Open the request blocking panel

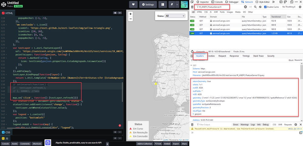click(x=260, y=7)
